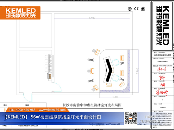Image resolution: width=174 pixels, height=130 pixels.
Task: Select the 6500 width dimension label
Action: (92, 18)
